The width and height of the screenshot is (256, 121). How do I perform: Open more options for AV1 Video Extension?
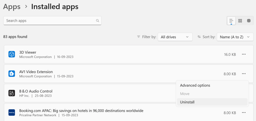(x=244, y=74)
